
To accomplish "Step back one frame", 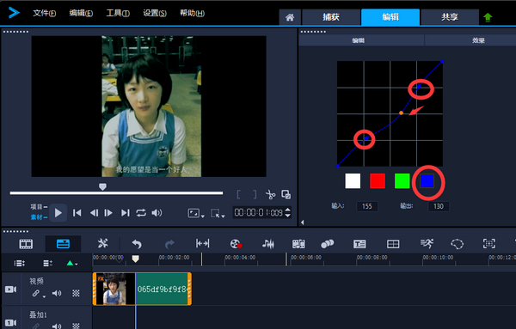I will coord(94,213).
